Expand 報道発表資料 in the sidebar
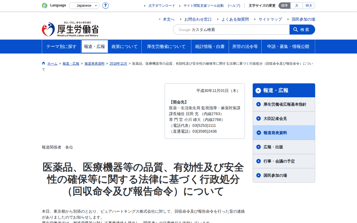The height and width of the screenshot is (223, 357). [x=284, y=133]
